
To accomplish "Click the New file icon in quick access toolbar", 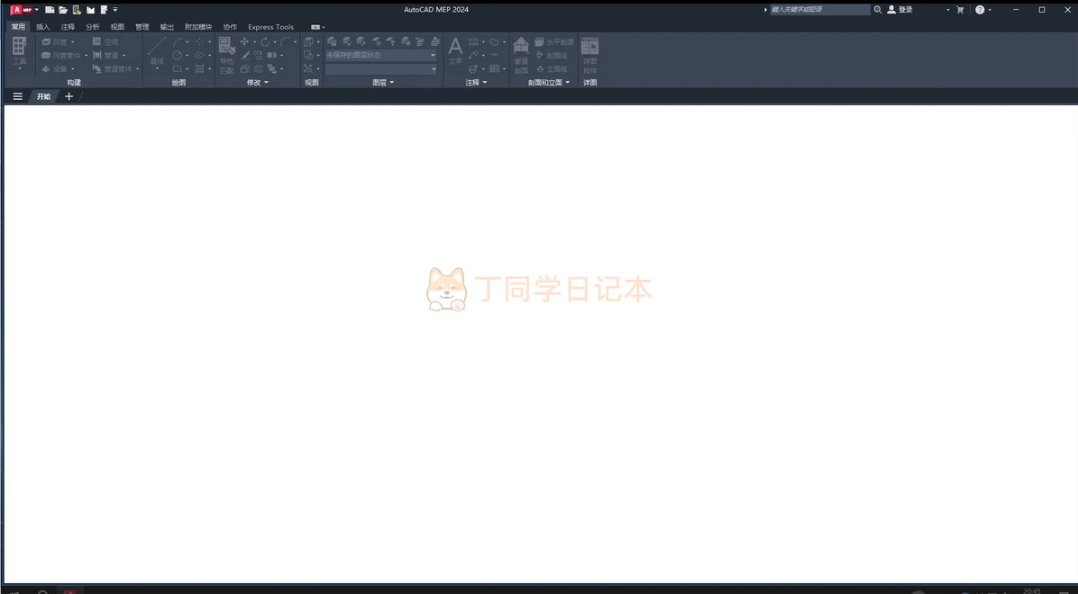I will (50, 10).
